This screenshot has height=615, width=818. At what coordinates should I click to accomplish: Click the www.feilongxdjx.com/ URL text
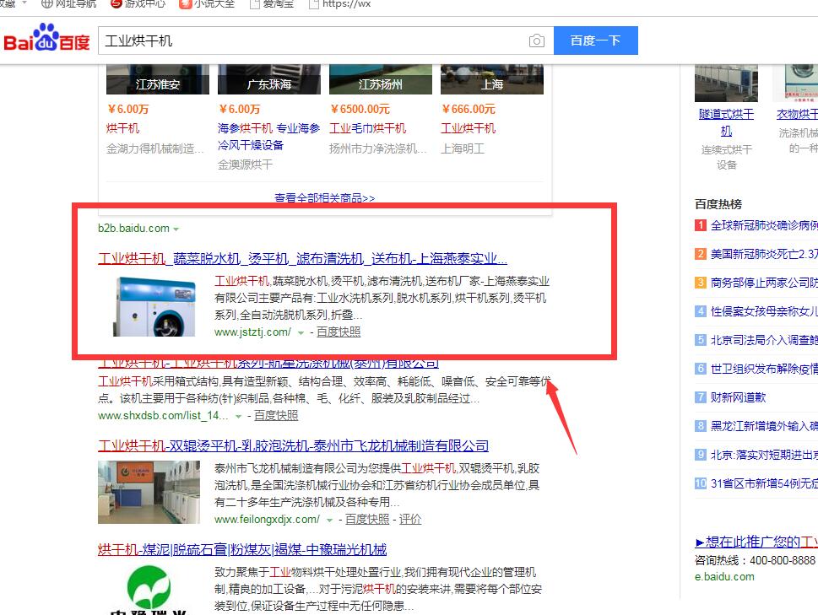coord(267,519)
